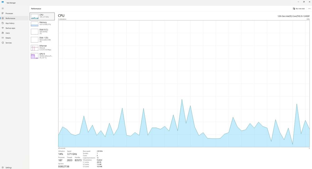
Task: Select the Services icon in sidebar
Action: click(2, 43)
